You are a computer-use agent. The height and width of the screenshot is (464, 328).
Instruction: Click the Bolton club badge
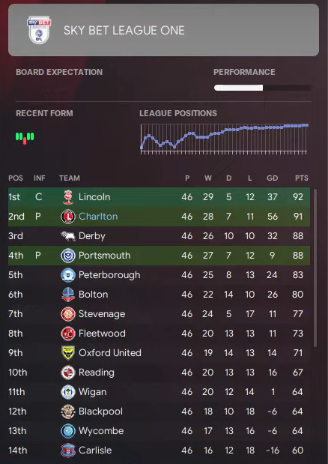pyautogui.click(x=68, y=295)
